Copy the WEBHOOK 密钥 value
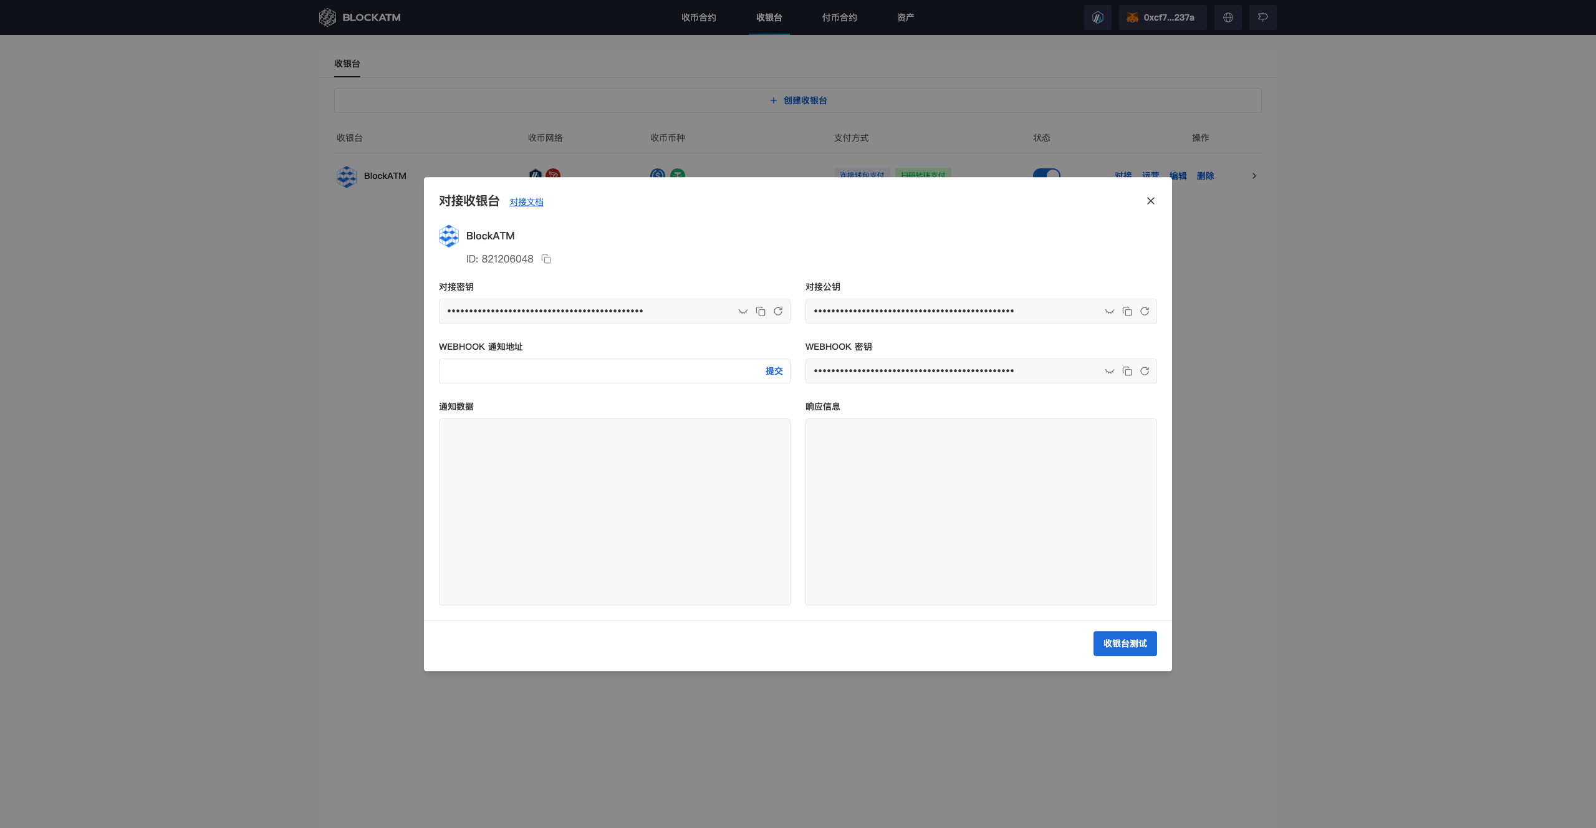 coord(1127,371)
